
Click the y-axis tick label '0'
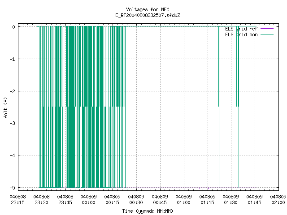pyautogui.click(x=14, y=27)
